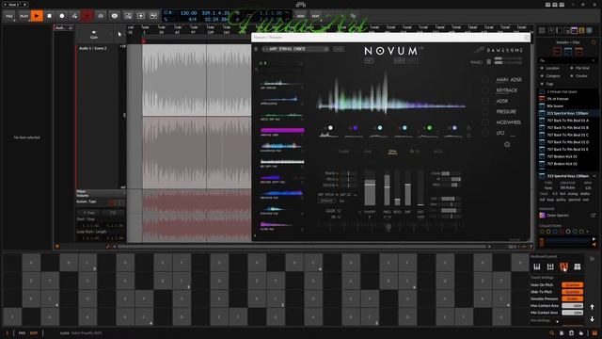Toggle the red automation record button
The image size is (602, 339).
coord(87,16)
